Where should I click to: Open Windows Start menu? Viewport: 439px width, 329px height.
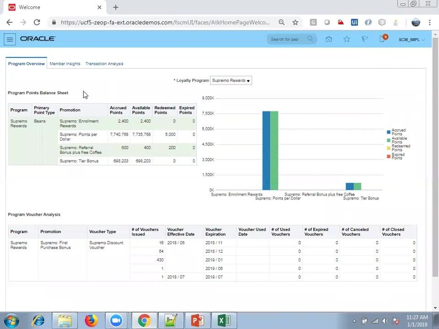[11, 321]
